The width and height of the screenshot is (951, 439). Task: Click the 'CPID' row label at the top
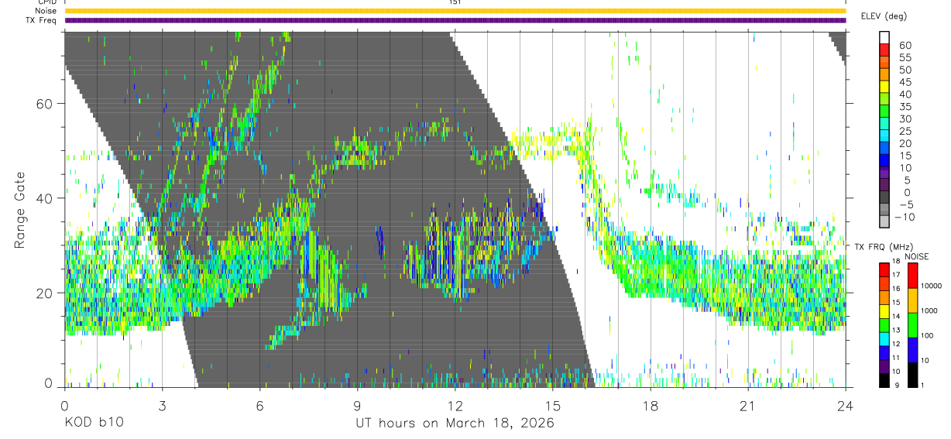[x=47, y=2]
